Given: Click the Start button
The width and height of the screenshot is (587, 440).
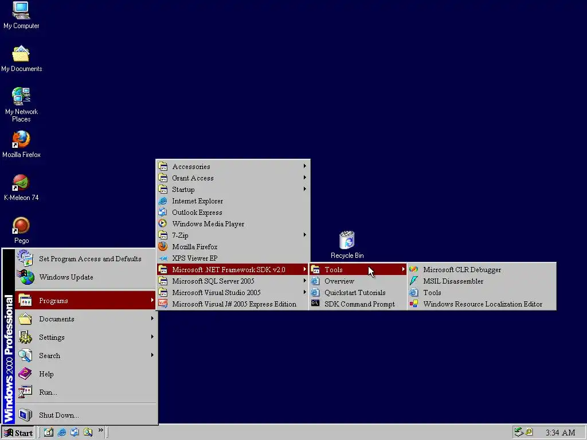Looking at the screenshot, I should click(x=18, y=433).
